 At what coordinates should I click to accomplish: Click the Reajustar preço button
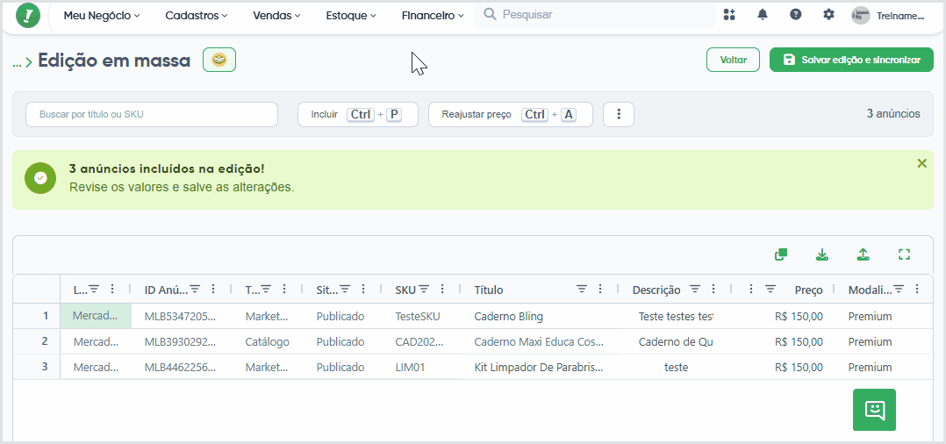(x=511, y=114)
